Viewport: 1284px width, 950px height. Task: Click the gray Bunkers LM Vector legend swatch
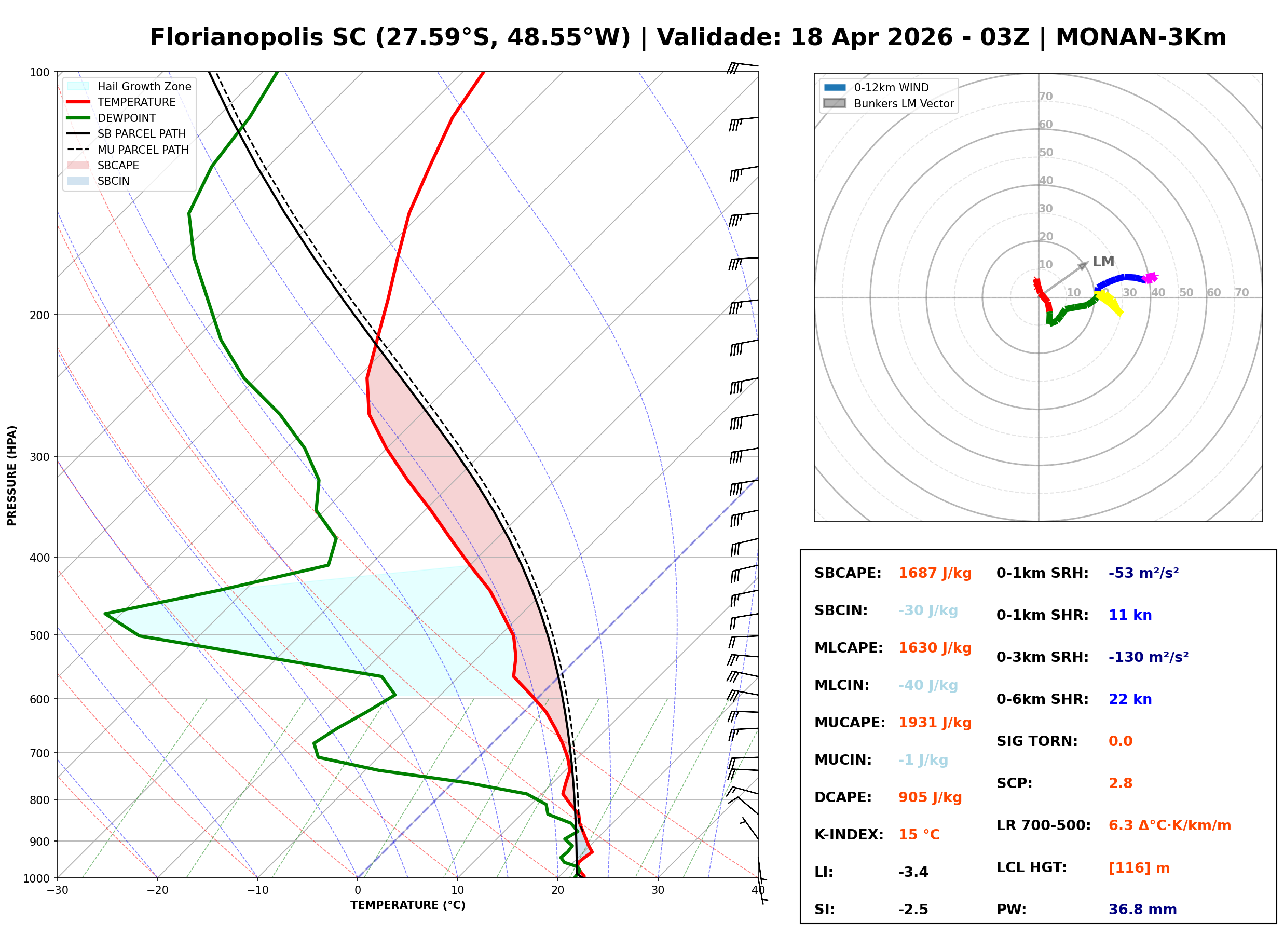tap(835, 103)
